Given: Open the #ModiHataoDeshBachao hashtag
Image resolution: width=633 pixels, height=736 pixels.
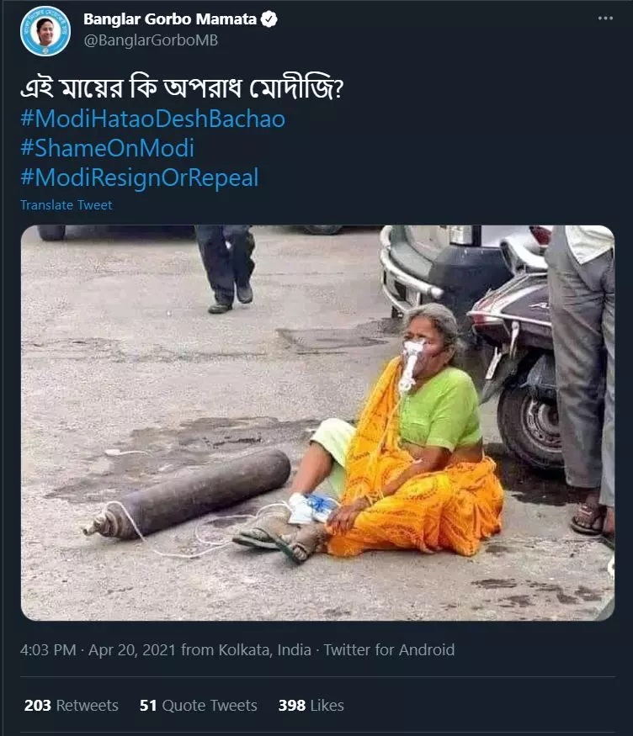Looking at the screenshot, I should pos(152,119).
